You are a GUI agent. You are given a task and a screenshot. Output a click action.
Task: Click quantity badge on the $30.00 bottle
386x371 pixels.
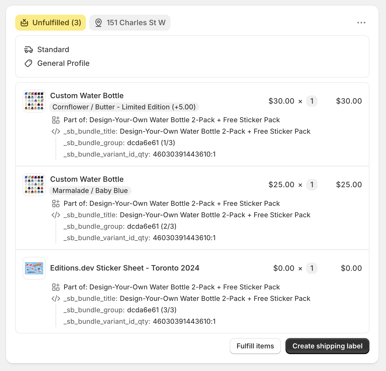[x=312, y=101]
